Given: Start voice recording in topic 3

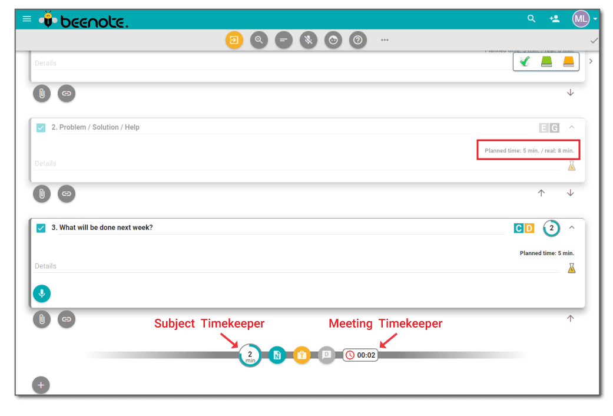Looking at the screenshot, I should 42,293.
